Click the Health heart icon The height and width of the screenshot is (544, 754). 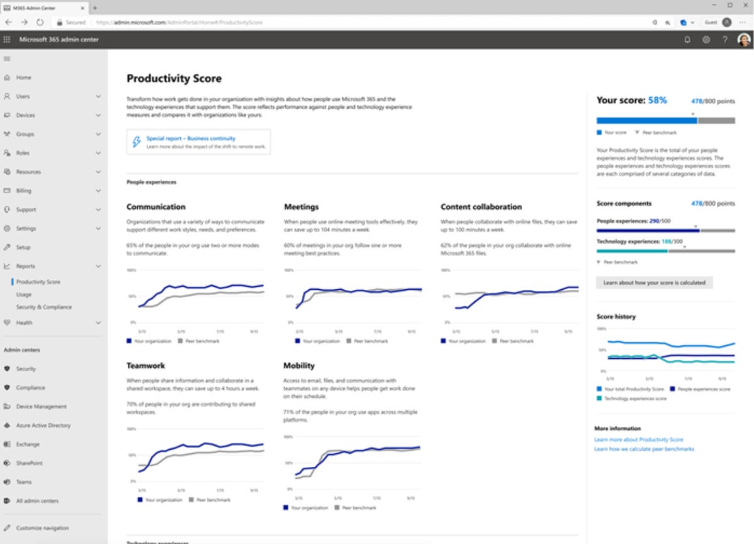coord(7,323)
